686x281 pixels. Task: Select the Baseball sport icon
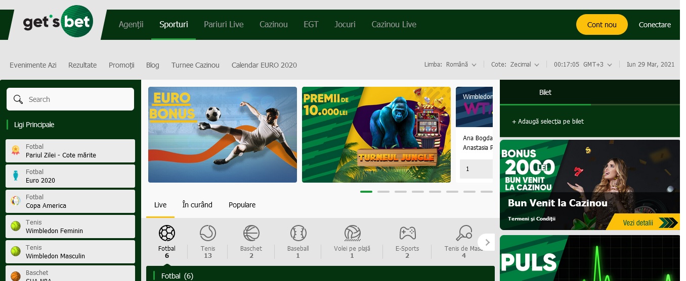298,233
